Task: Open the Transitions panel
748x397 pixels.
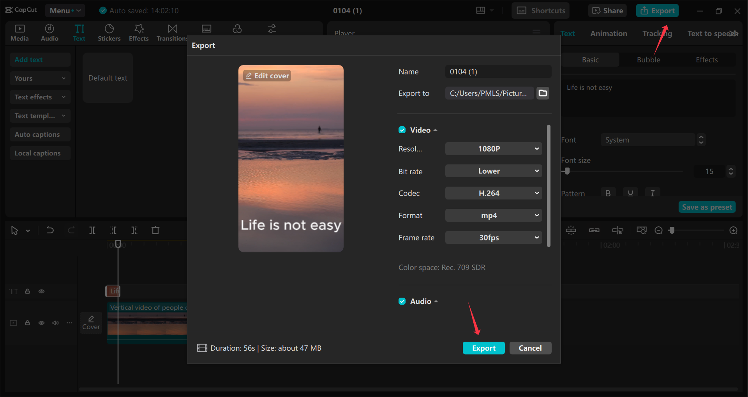Action: coord(171,32)
